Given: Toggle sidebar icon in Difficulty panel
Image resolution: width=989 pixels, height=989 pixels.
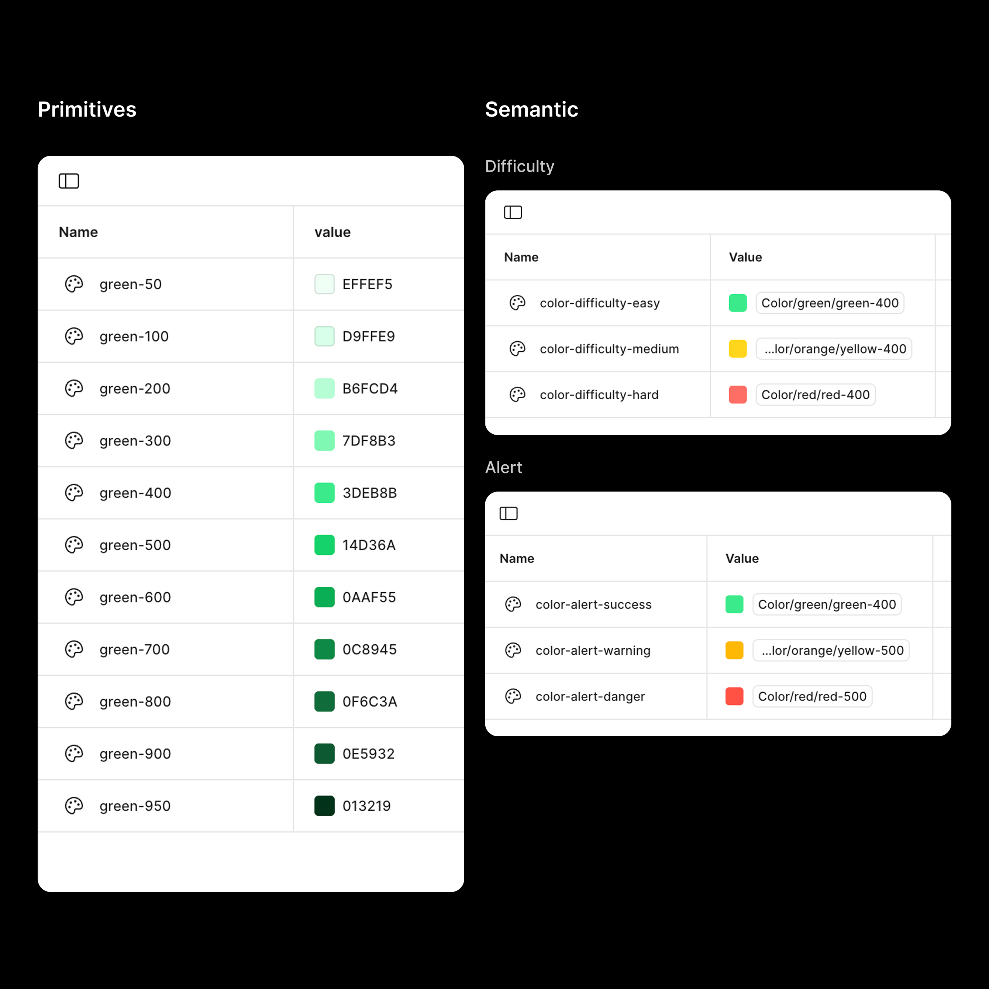Looking at the screenshot, I should [x=513, y=213].
